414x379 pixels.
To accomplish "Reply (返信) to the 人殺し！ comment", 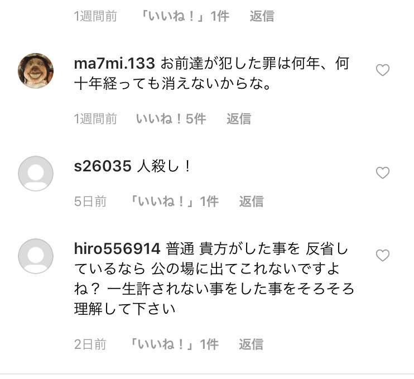I will point(251,202).
